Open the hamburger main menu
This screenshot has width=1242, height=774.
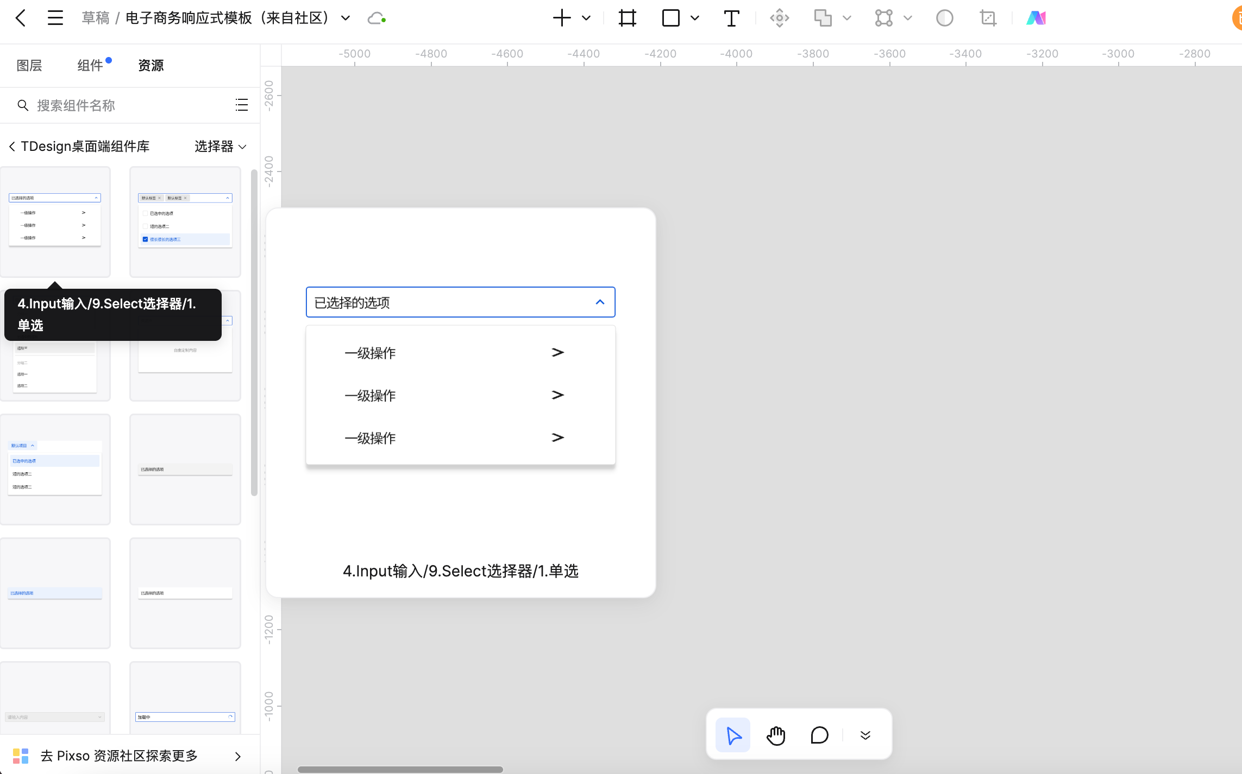point(55,18)
